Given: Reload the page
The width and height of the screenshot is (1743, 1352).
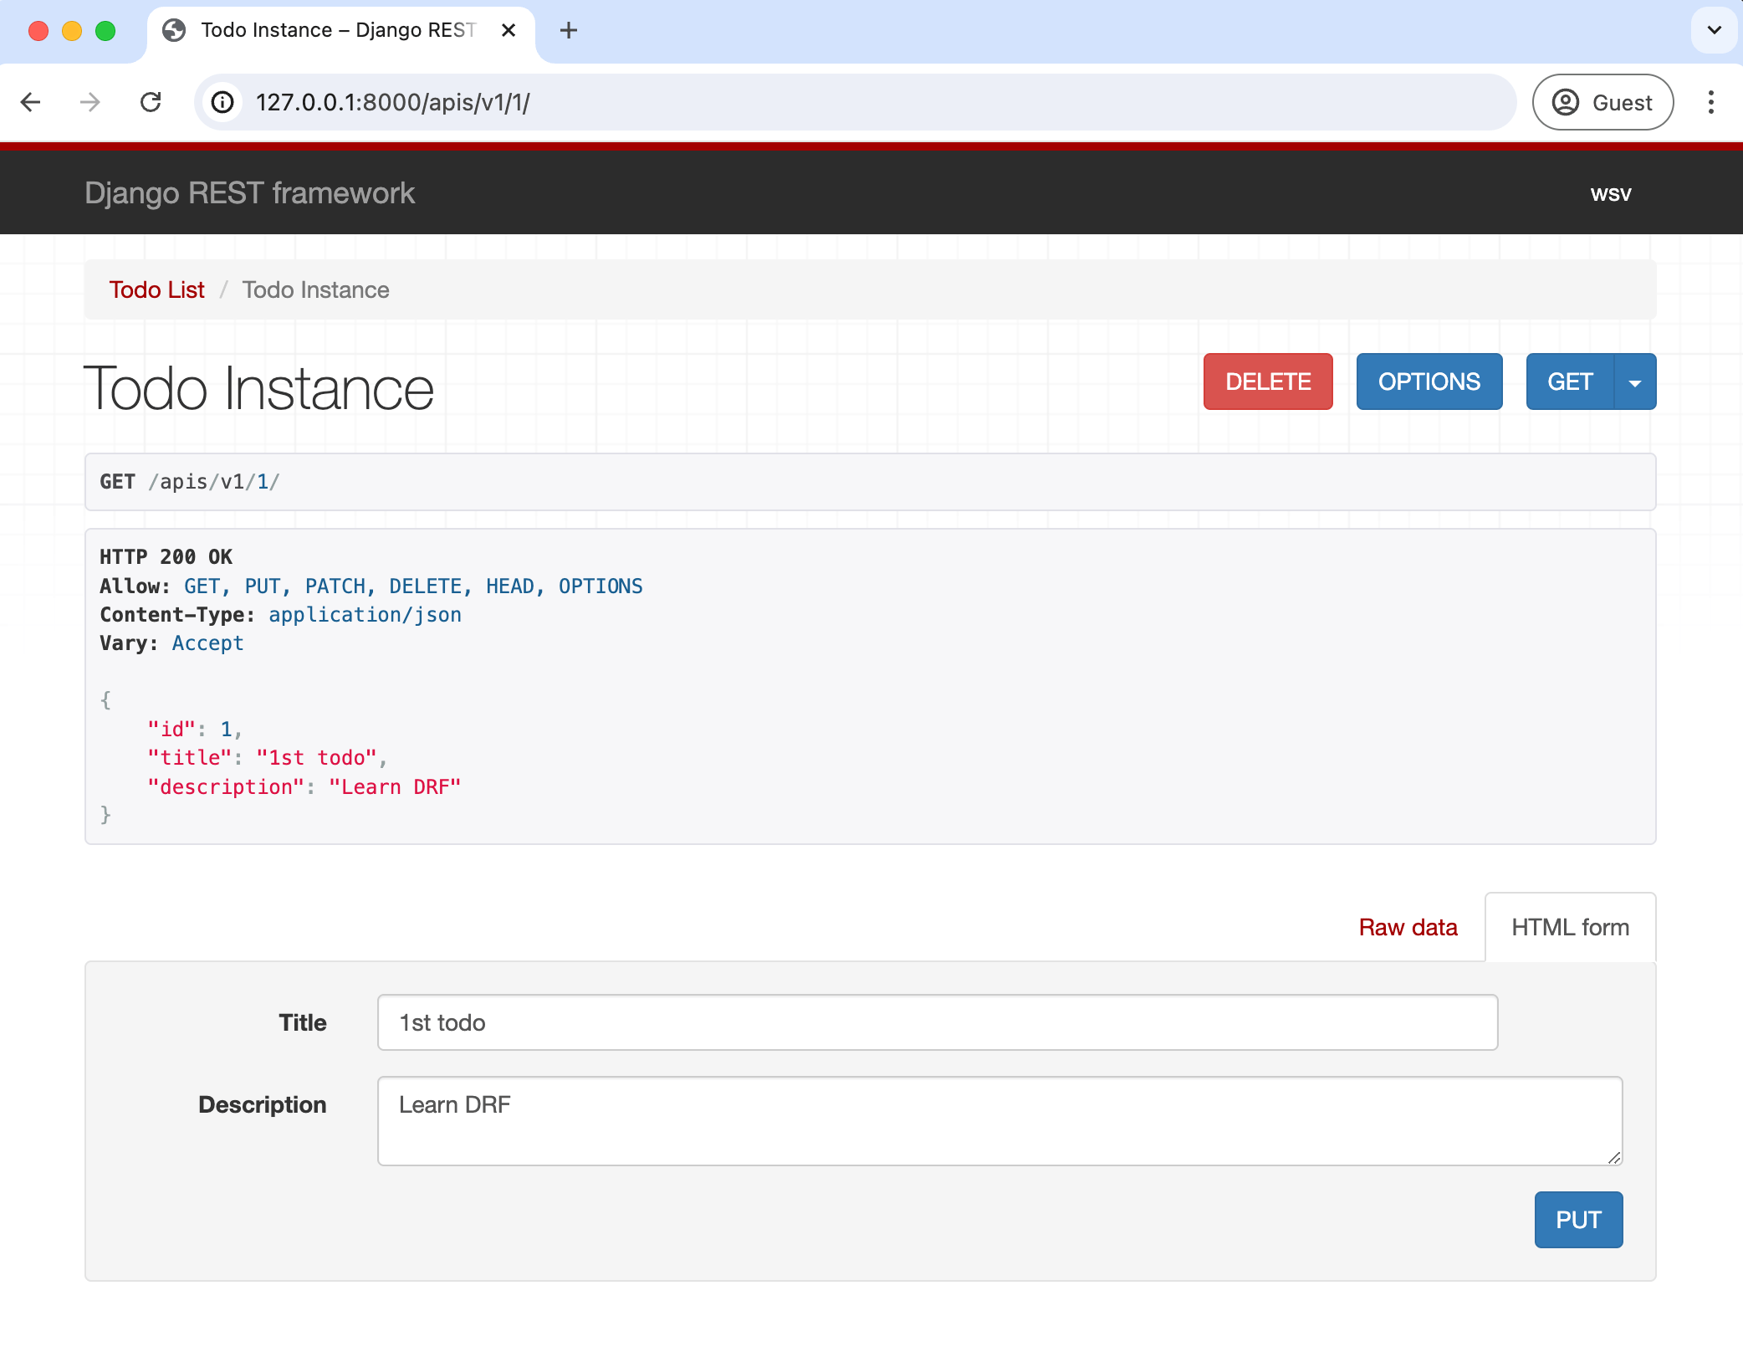Looking at the screenshot, I should [x=151, y=102].
